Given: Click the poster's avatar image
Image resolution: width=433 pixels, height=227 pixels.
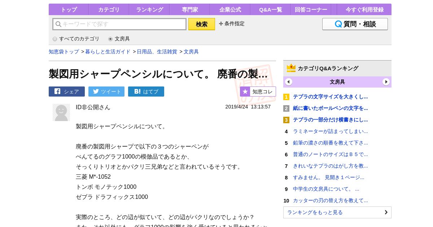Looking at the screenshot, I should pos(61,112).
